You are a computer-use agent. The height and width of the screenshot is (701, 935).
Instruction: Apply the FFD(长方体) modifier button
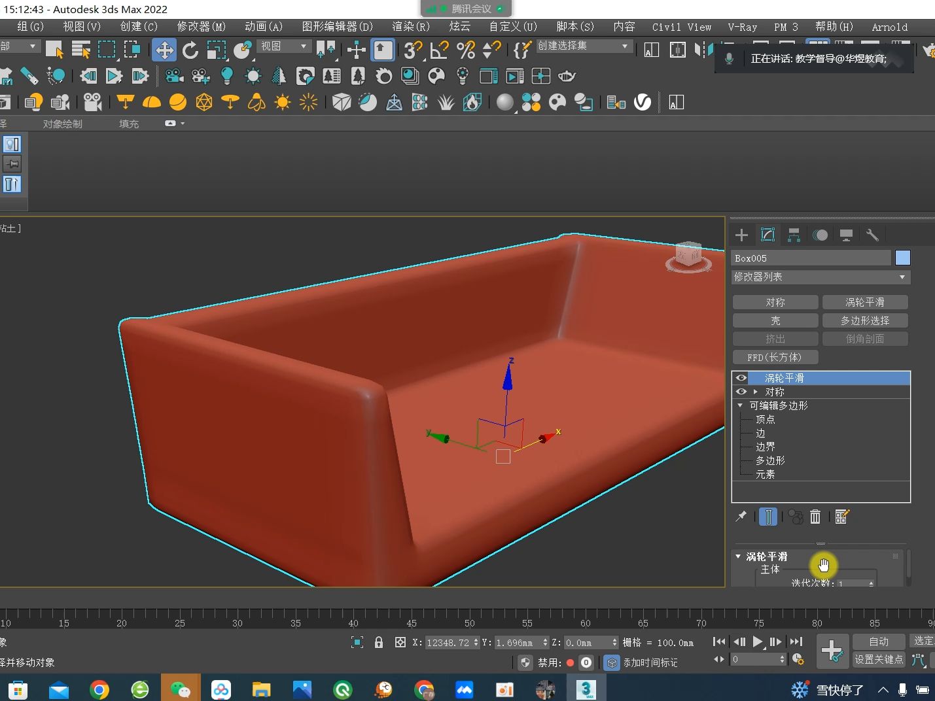(775, 357)
